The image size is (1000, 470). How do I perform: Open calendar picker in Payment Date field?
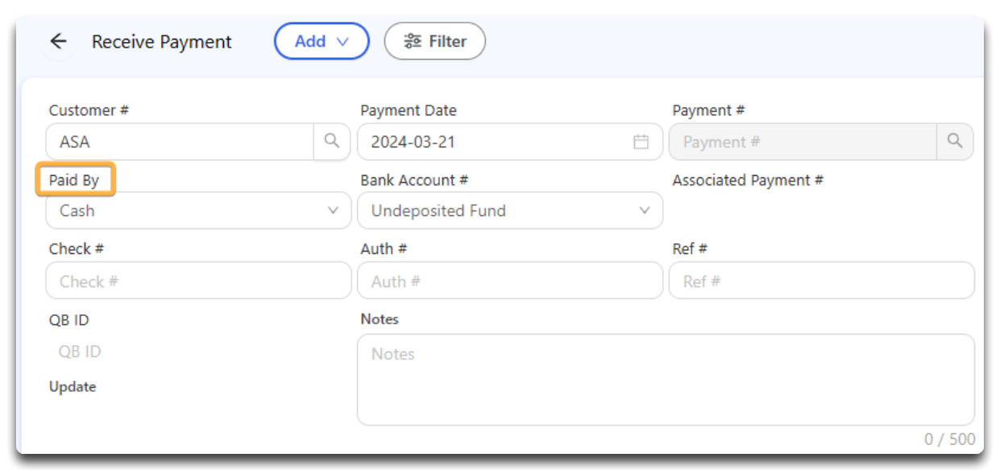pos(641,142)
